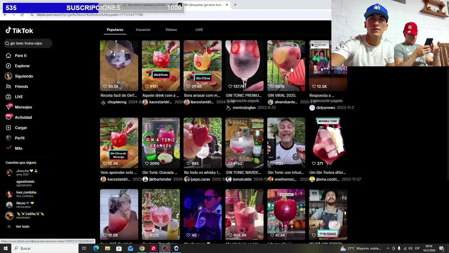Image resolution: width=449 pixels, height=253 pixels.
Task: Launch Microsoft Edge from taskbar
Action: [x=96, y=248]
